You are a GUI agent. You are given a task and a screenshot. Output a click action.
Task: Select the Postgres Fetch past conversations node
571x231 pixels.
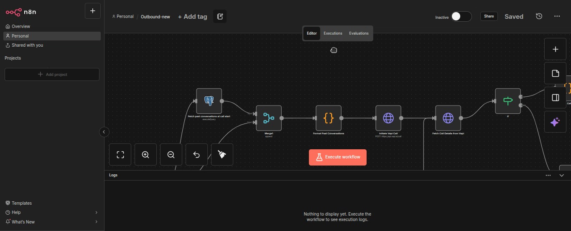pos(209,101)
